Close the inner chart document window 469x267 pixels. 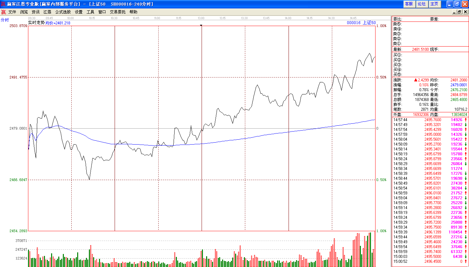point(465,12)
